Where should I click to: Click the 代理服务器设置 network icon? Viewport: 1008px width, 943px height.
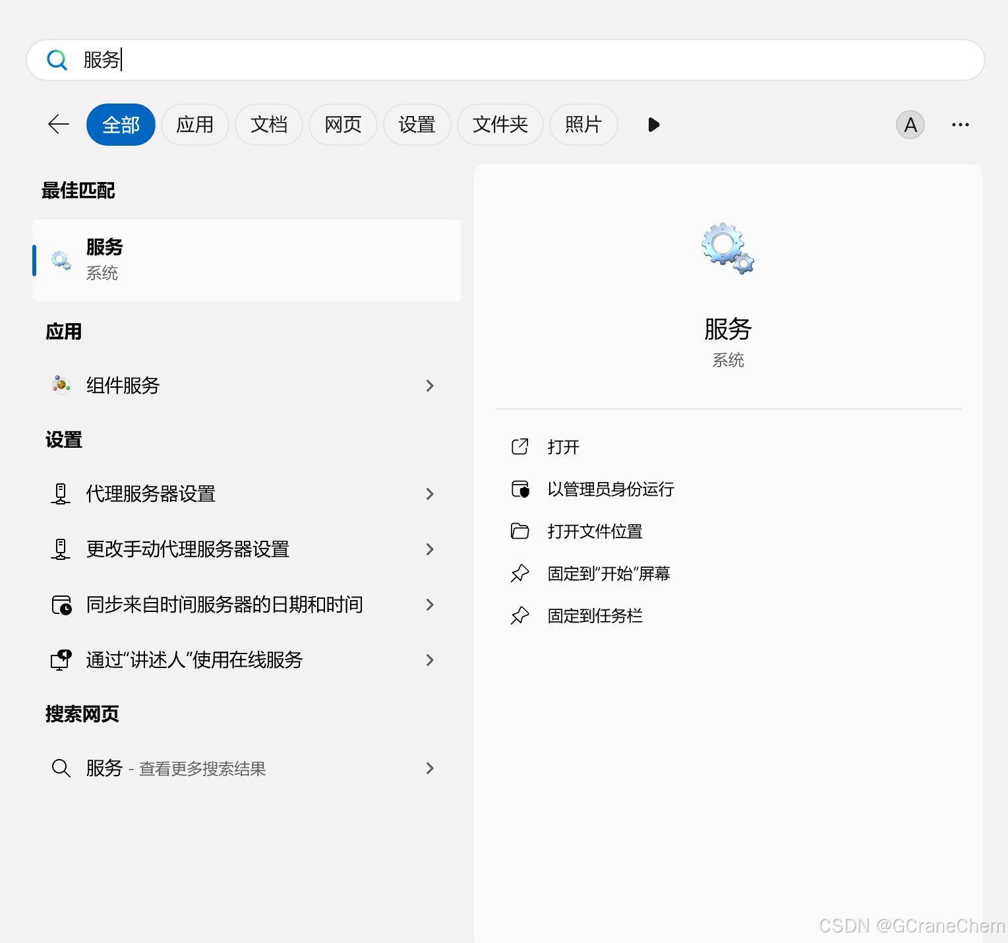pyautogui.click(x=61, y=494)
